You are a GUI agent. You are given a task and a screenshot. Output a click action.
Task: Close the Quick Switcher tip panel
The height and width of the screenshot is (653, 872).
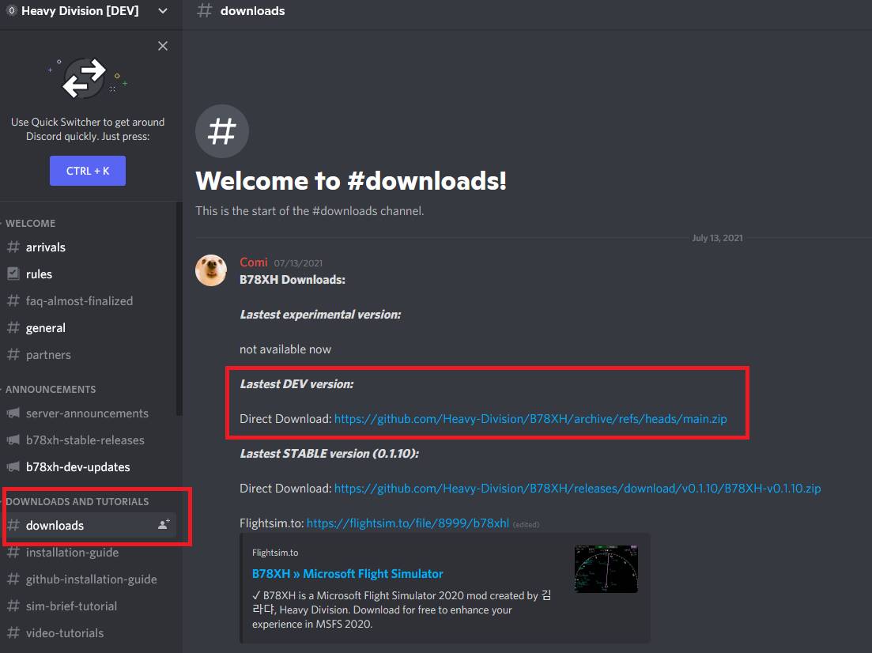tap(163, 46)
